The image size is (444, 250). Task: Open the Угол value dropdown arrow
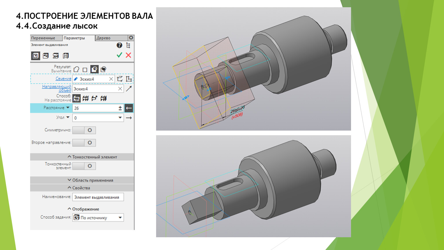click(120, 118)
